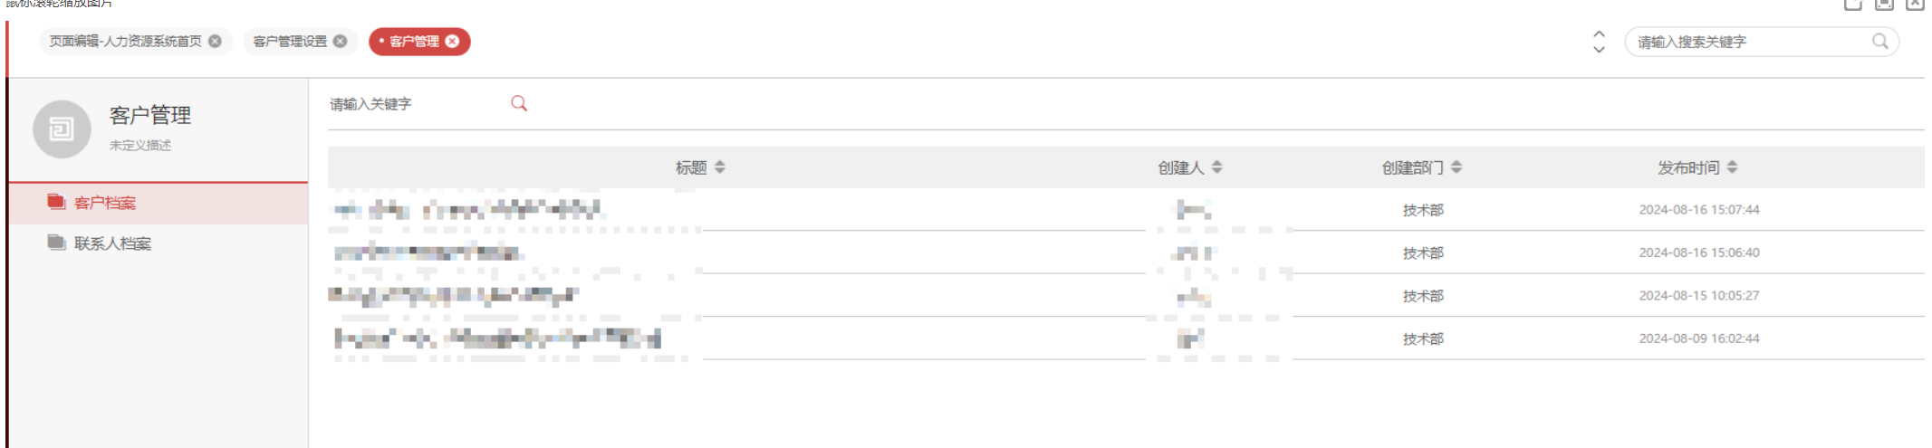
Task: Switch to 页面编辑-人力资源系统首页 tab
Action: (x=125, y=42)
